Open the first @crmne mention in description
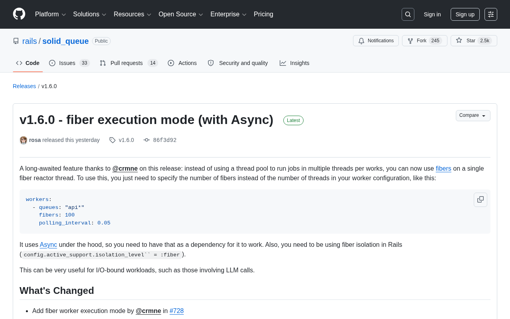Image resolution: width=510 pixels, height=319 pixels. tap(125, 168)
